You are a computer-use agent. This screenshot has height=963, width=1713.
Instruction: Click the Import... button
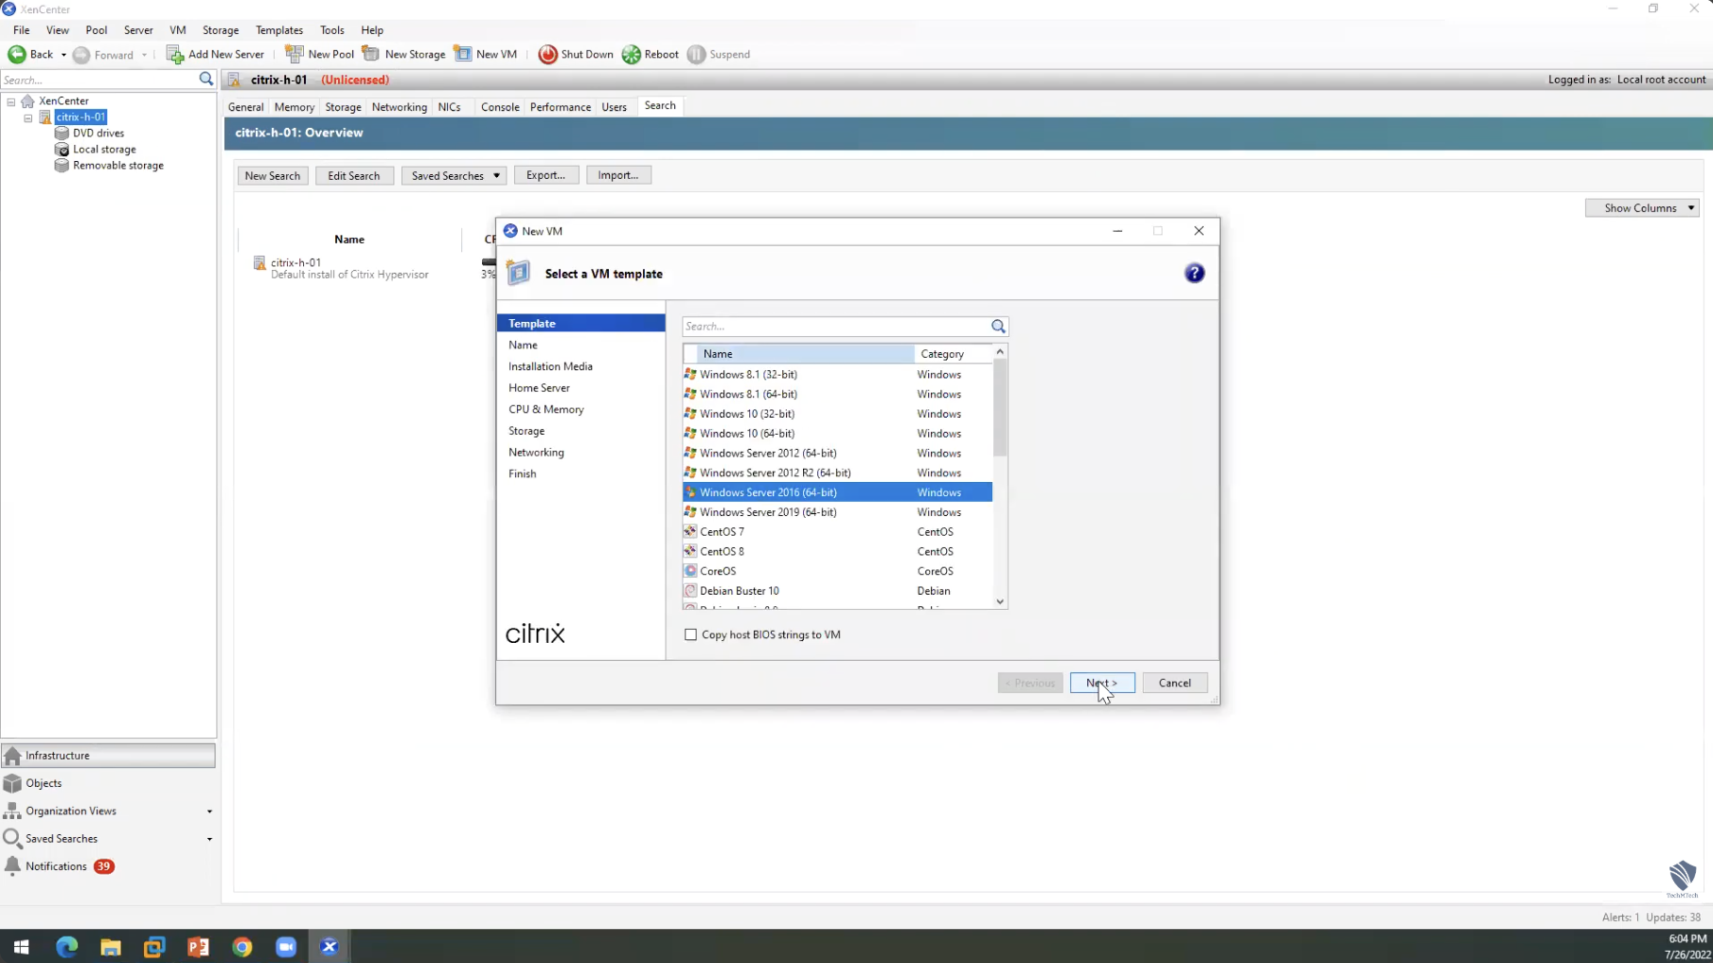618,175
